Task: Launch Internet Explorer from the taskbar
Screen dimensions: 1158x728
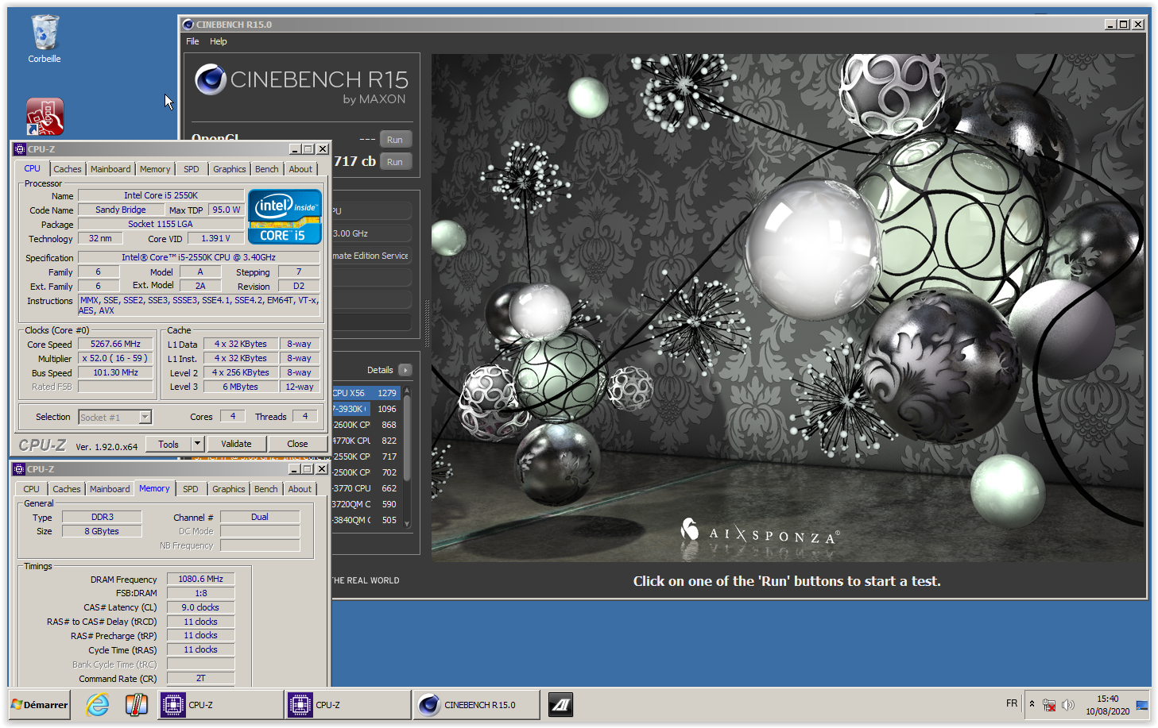Action: pos(98,704)
